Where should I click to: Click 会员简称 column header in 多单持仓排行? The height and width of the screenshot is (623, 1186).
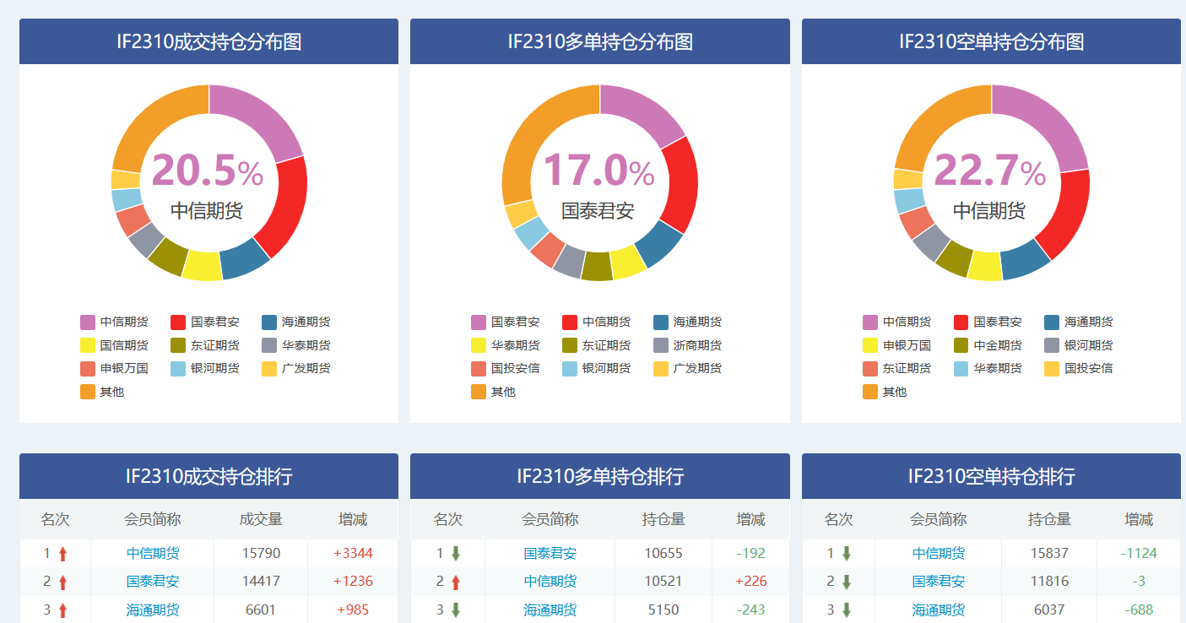(x=550, y=519)
